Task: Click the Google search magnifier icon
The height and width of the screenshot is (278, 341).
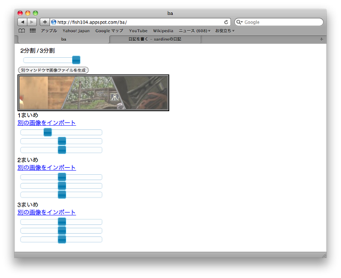Action: click(x=239, y=22)
